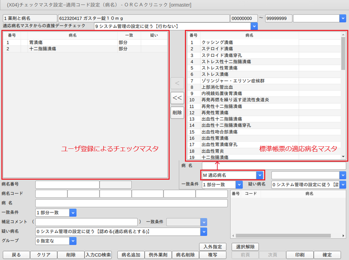The width and height of the screenshot is (349, 260).
Task: Click the double left arrow '<<' button
Action: (177, 98)
